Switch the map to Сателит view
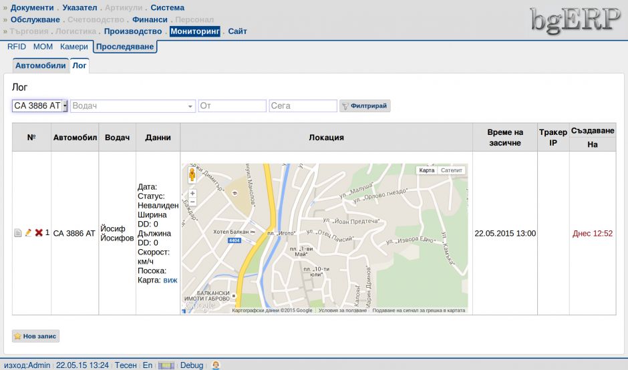Image resolution: width=628 pixels, height=370 pixels. (x=452, y=170)
